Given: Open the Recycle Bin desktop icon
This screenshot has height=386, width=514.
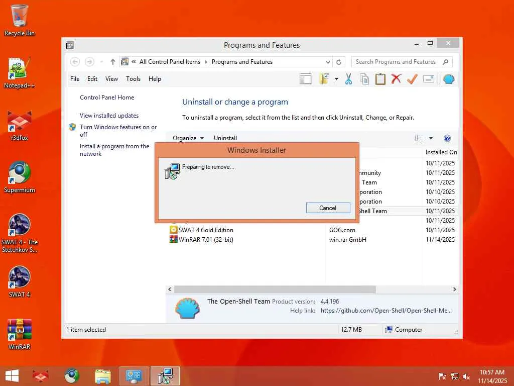Looking at the screenshot, I should tap(20, 20).
